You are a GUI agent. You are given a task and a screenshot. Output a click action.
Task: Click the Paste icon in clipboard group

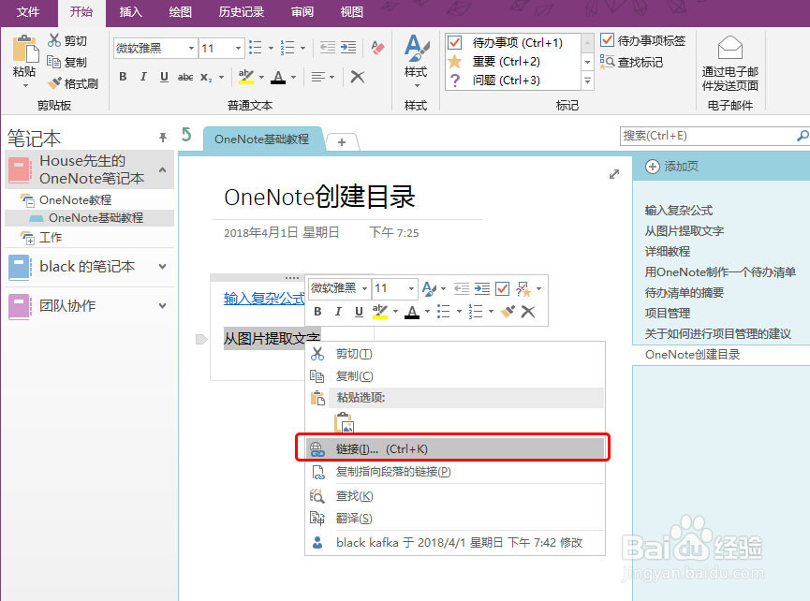(x=24, y=50)
